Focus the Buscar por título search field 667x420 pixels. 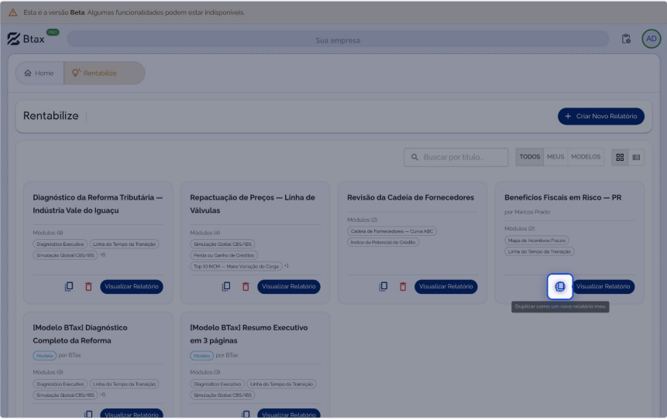click(456, 157)
